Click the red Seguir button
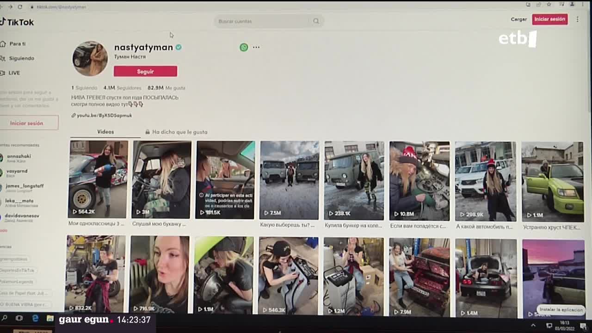The height and width of the screenshot is (333, 592). point(145,71)
